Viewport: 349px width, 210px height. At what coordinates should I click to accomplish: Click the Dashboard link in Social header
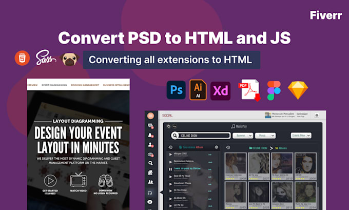pos(302,114)
